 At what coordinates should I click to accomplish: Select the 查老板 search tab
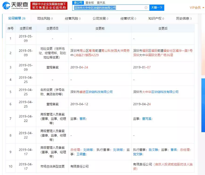pos(90,3)
